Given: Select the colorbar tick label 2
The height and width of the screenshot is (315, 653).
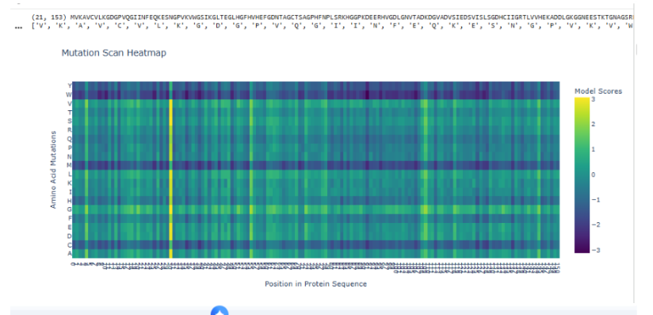Looking at the screenshot, I should pos(594,125).
